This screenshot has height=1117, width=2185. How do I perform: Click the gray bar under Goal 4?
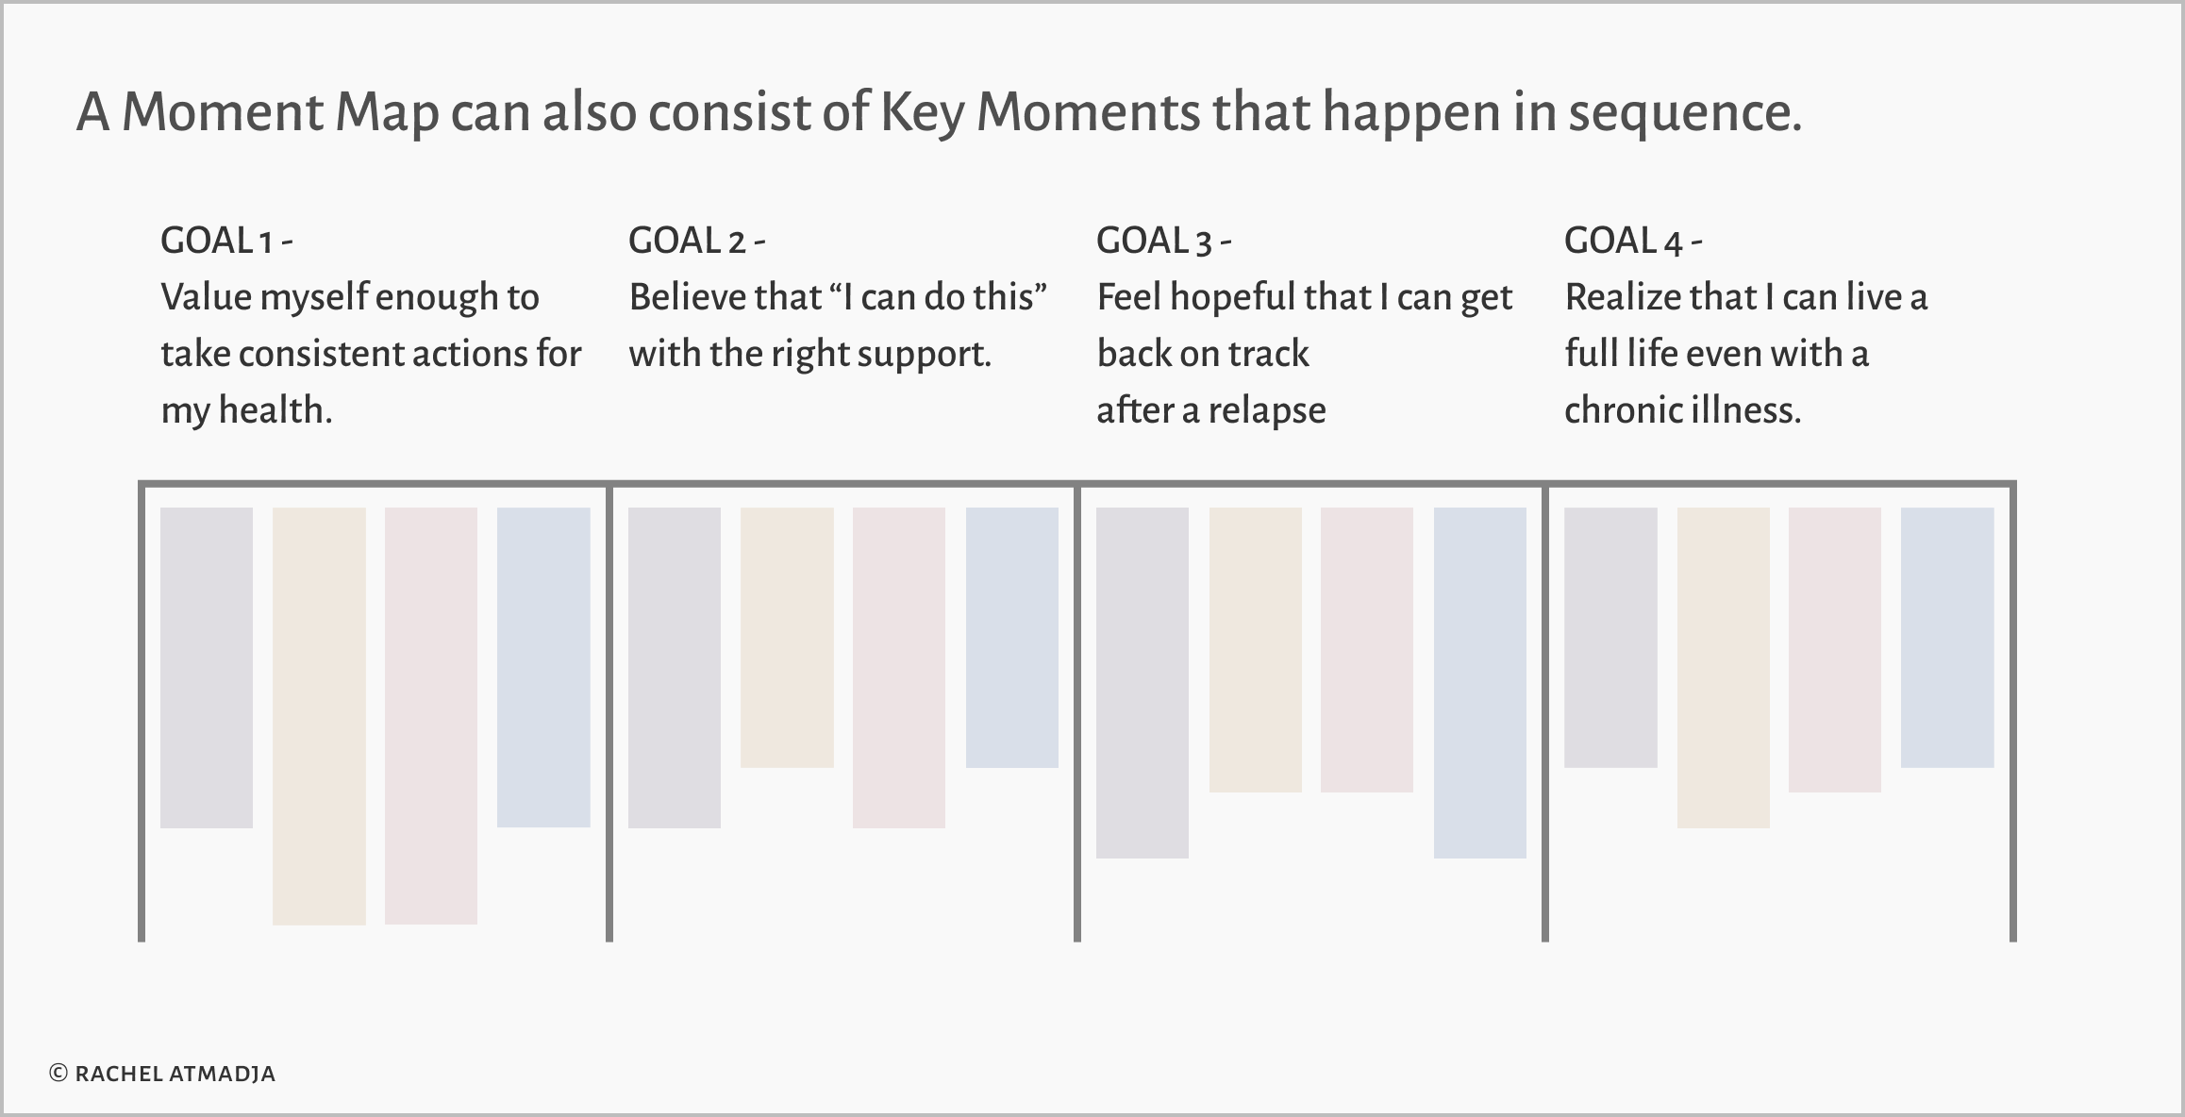click(1610, 638)
